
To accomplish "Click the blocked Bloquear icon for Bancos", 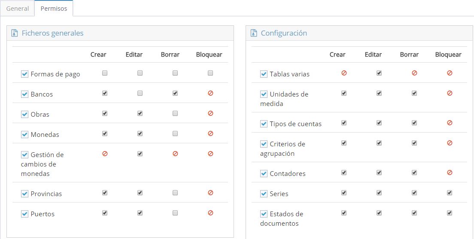I will click(210, 93).
